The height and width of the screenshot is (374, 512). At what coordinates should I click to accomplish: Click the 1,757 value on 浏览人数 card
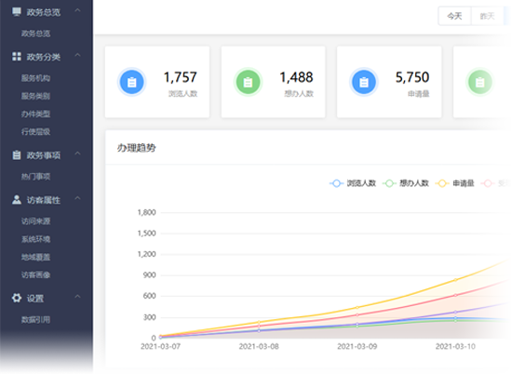[x=181, y=77]
